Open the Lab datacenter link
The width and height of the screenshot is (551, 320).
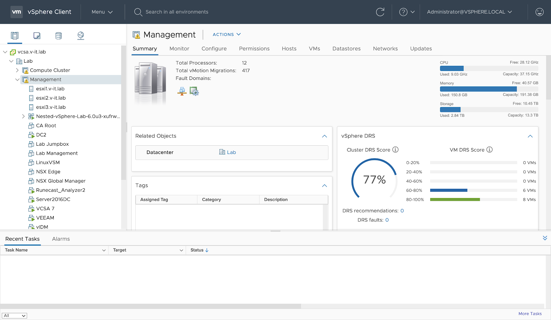231,152
